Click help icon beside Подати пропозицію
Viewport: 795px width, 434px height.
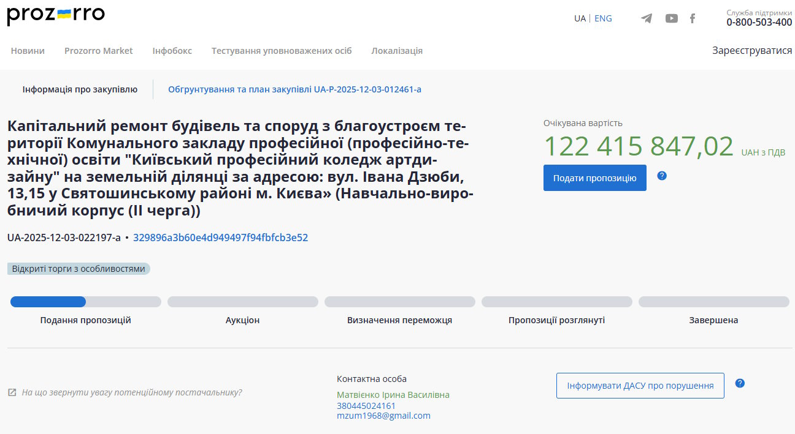point(662,176)
